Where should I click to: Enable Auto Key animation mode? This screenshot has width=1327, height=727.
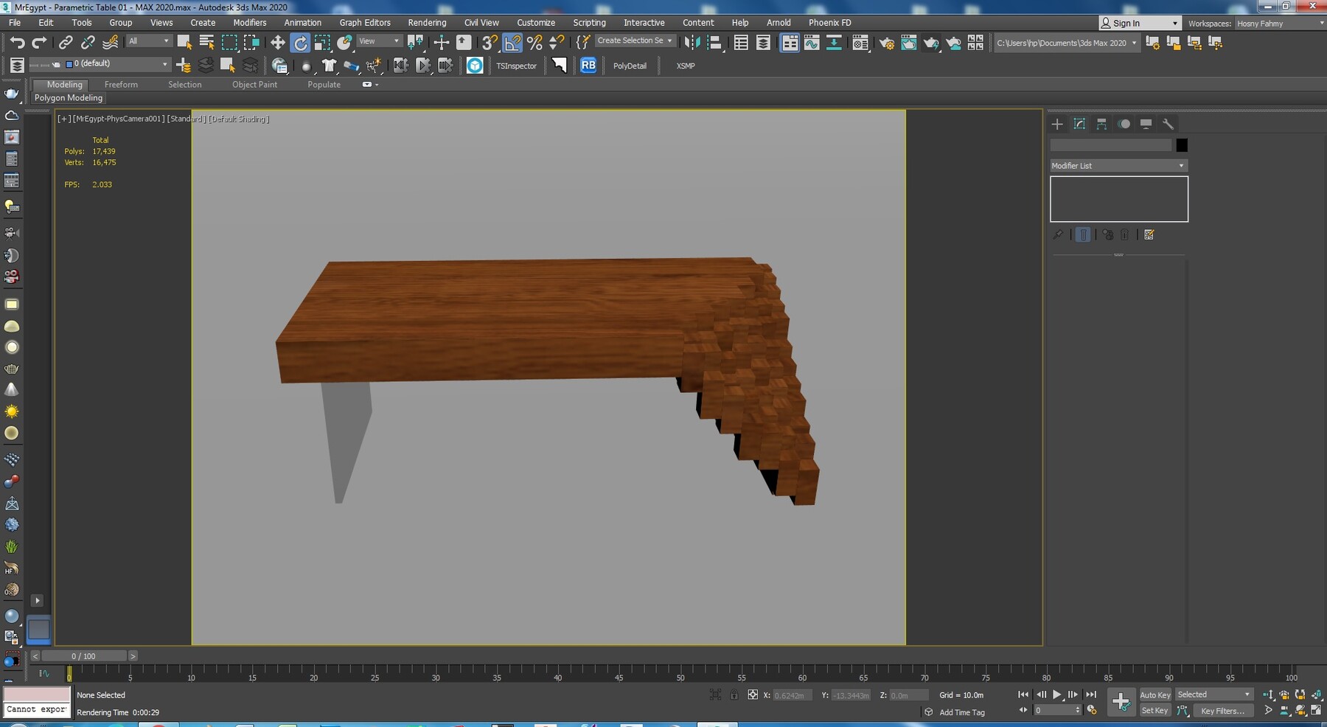[1155, 695]
